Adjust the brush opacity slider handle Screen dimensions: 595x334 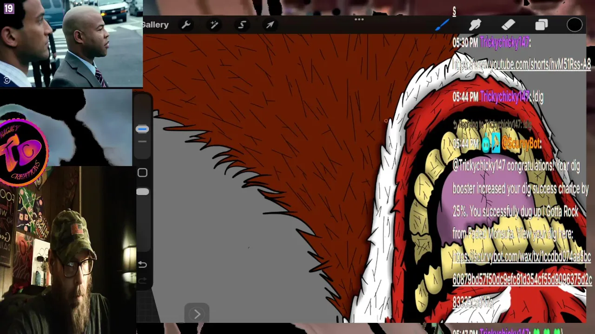click(x=142, y=192)
